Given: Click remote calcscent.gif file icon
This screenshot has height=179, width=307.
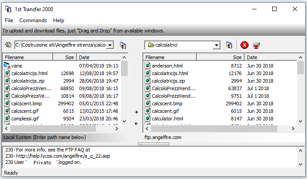Looking at the screenshot, I should (148, 111).
